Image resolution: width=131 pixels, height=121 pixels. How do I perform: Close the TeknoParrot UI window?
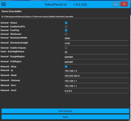click(x=124, y=4)
